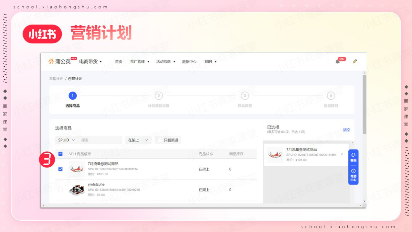This screenshot has width=412, height=232.
Task: Open the notification bell with 99+ badge
Action: pos(338,61)
